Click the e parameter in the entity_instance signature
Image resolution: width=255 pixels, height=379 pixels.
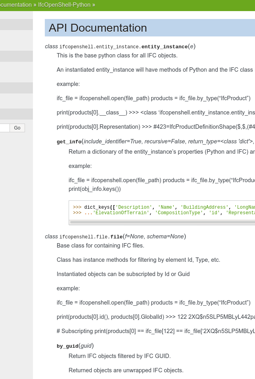coord(192,46)
